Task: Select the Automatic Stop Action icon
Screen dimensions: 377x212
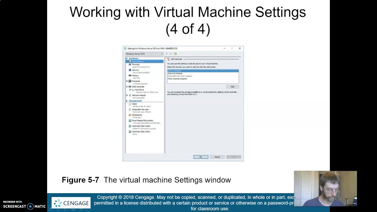Action: click(x=130, y=132)
